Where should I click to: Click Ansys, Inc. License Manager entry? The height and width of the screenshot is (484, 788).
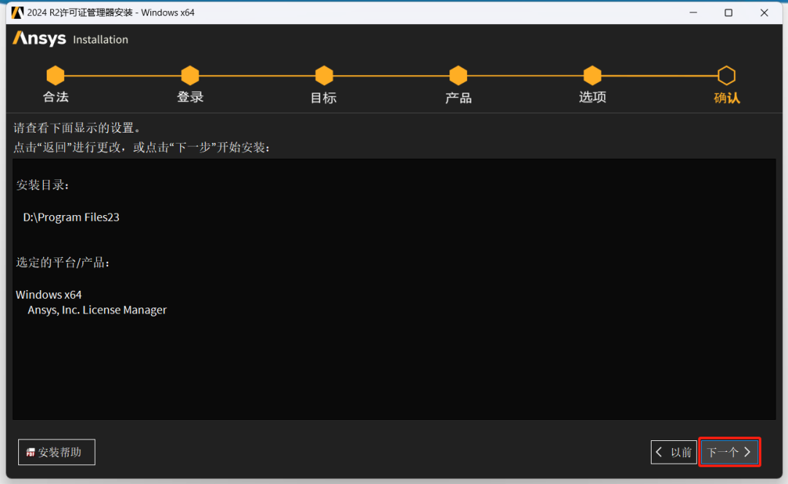97,311
